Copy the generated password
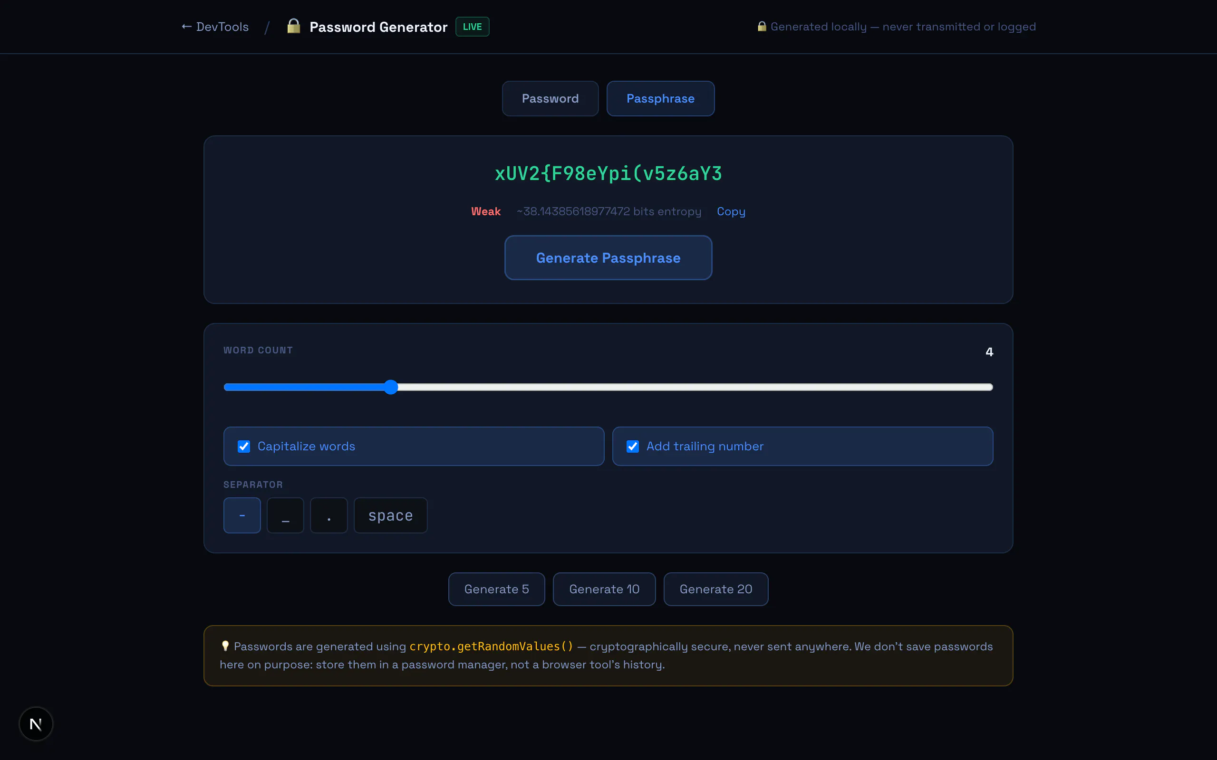 pyautogui.click(x=731, y=212)
